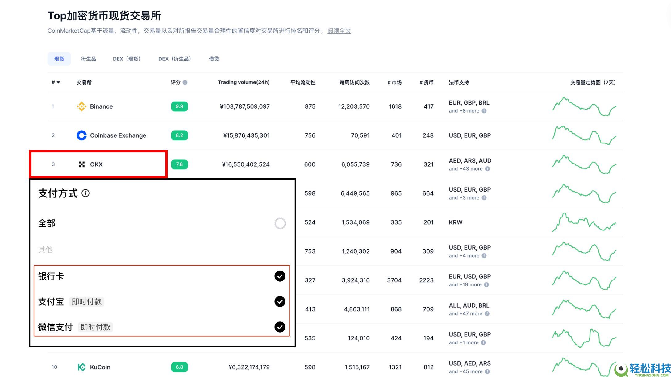Click info icon beside 评分 column header

click(x=185, y=82)
